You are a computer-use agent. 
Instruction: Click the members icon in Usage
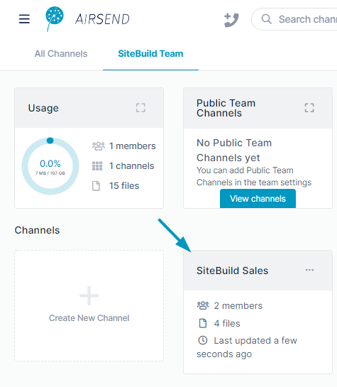coord(99,146)
